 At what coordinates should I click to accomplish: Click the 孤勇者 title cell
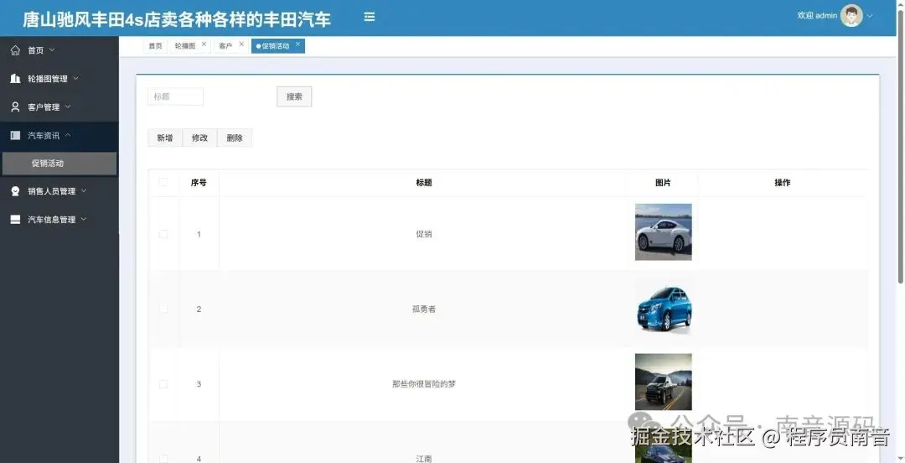(424, 310)
